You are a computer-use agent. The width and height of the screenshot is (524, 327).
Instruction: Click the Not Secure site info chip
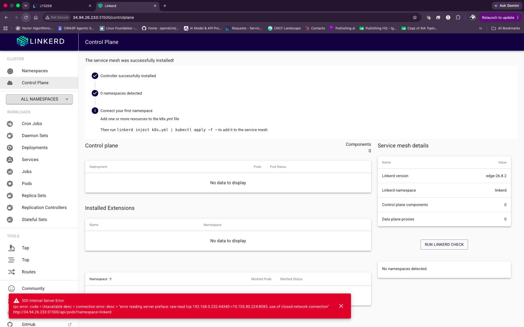57,17
